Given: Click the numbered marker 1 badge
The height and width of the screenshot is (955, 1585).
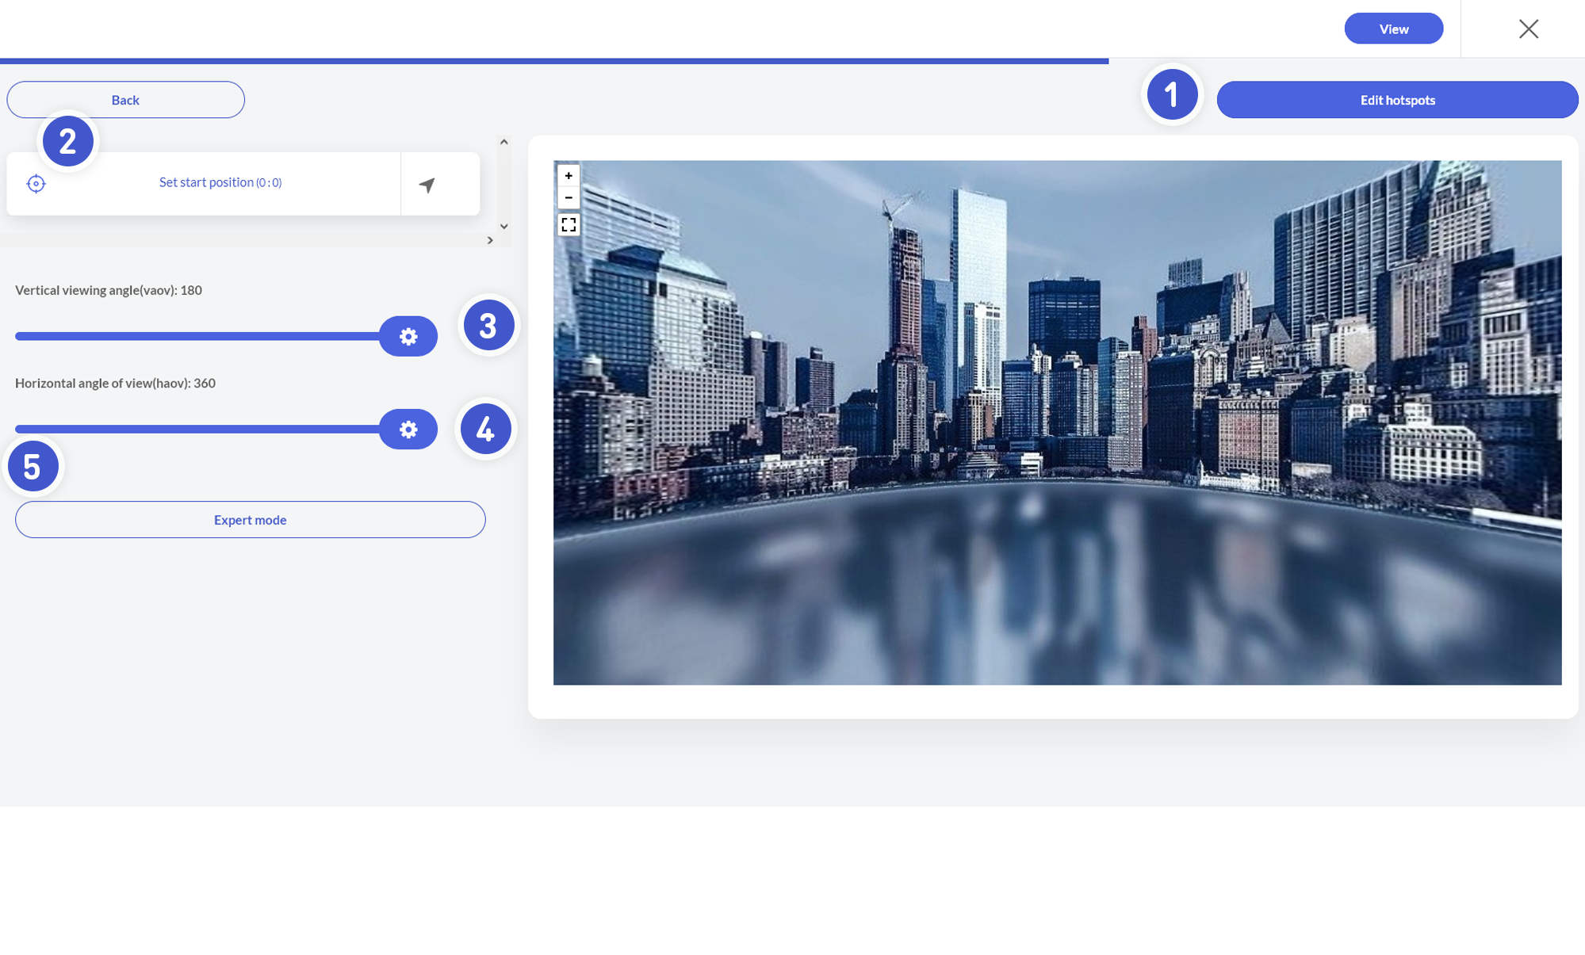Looking at the screenshot, I should (1172, 95).
